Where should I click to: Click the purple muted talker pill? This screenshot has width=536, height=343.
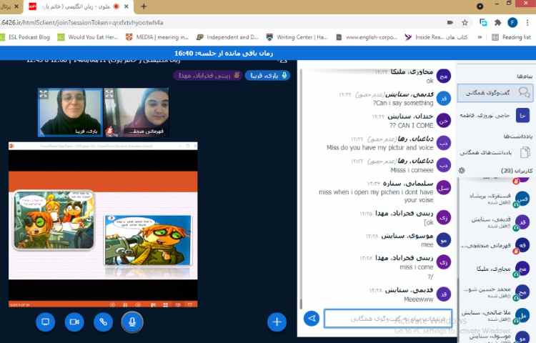208,76
